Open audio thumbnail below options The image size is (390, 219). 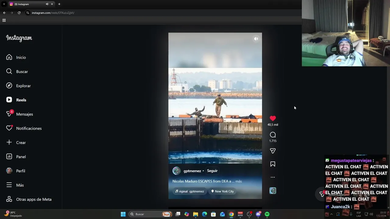[273, 191]
